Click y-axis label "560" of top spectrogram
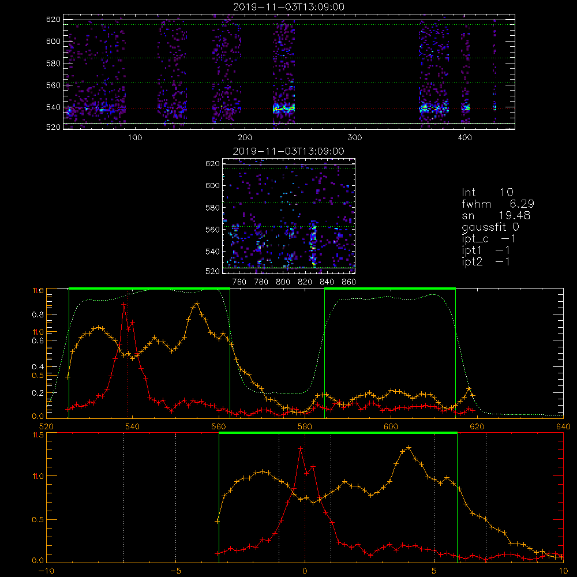The width and height of the screenshot is (577, 577). 53,85
